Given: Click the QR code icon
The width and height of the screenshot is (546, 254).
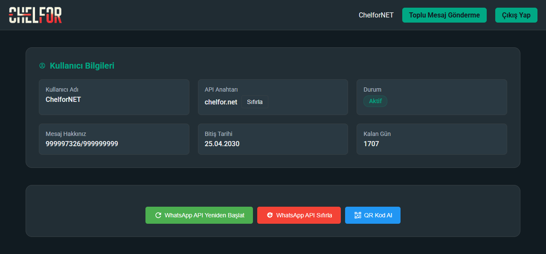Looking at the screenshot, I should pos(357,215).
